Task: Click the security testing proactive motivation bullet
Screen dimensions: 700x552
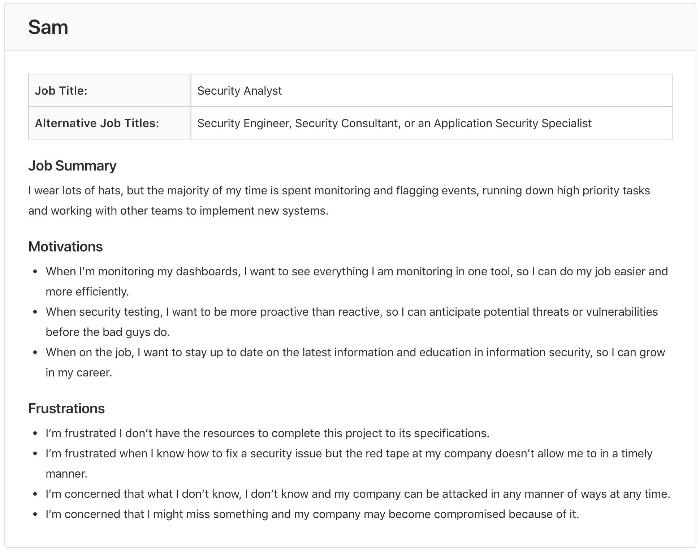Action: coord(351,322)
